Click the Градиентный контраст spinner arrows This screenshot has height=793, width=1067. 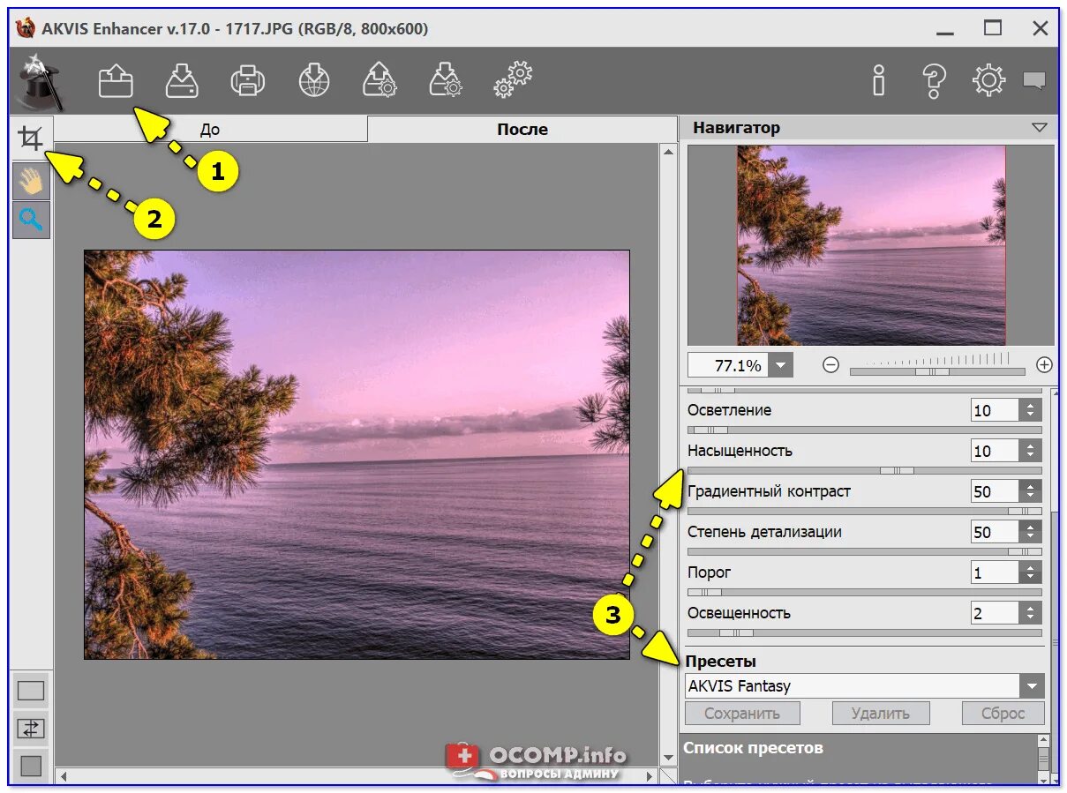[x=1030, y=491]
